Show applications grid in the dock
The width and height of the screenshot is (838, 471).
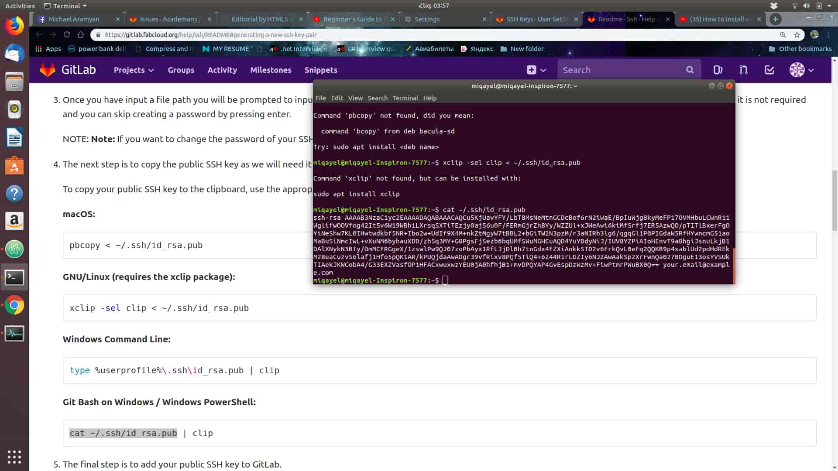14,457
